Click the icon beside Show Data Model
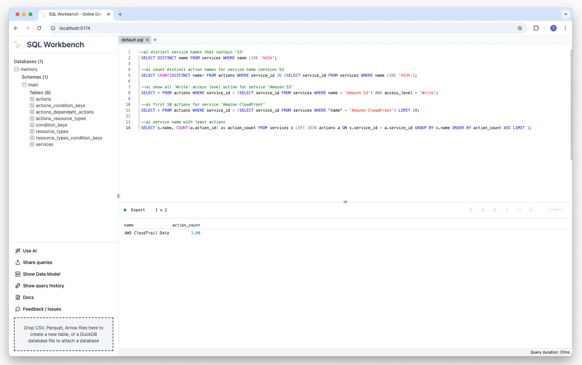Screen dimensions: 582x365 tap(18, 274)
